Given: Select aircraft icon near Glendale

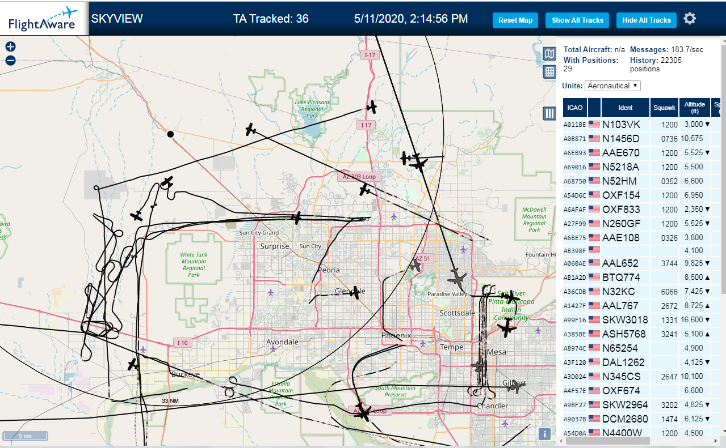Looking at the screenshot, I should [355, 292].
